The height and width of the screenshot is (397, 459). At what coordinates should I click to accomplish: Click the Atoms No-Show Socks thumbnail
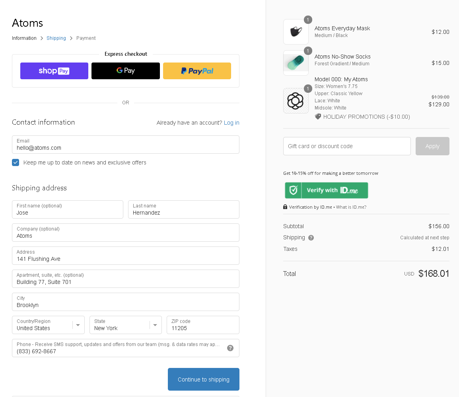(x=296, y=63)
